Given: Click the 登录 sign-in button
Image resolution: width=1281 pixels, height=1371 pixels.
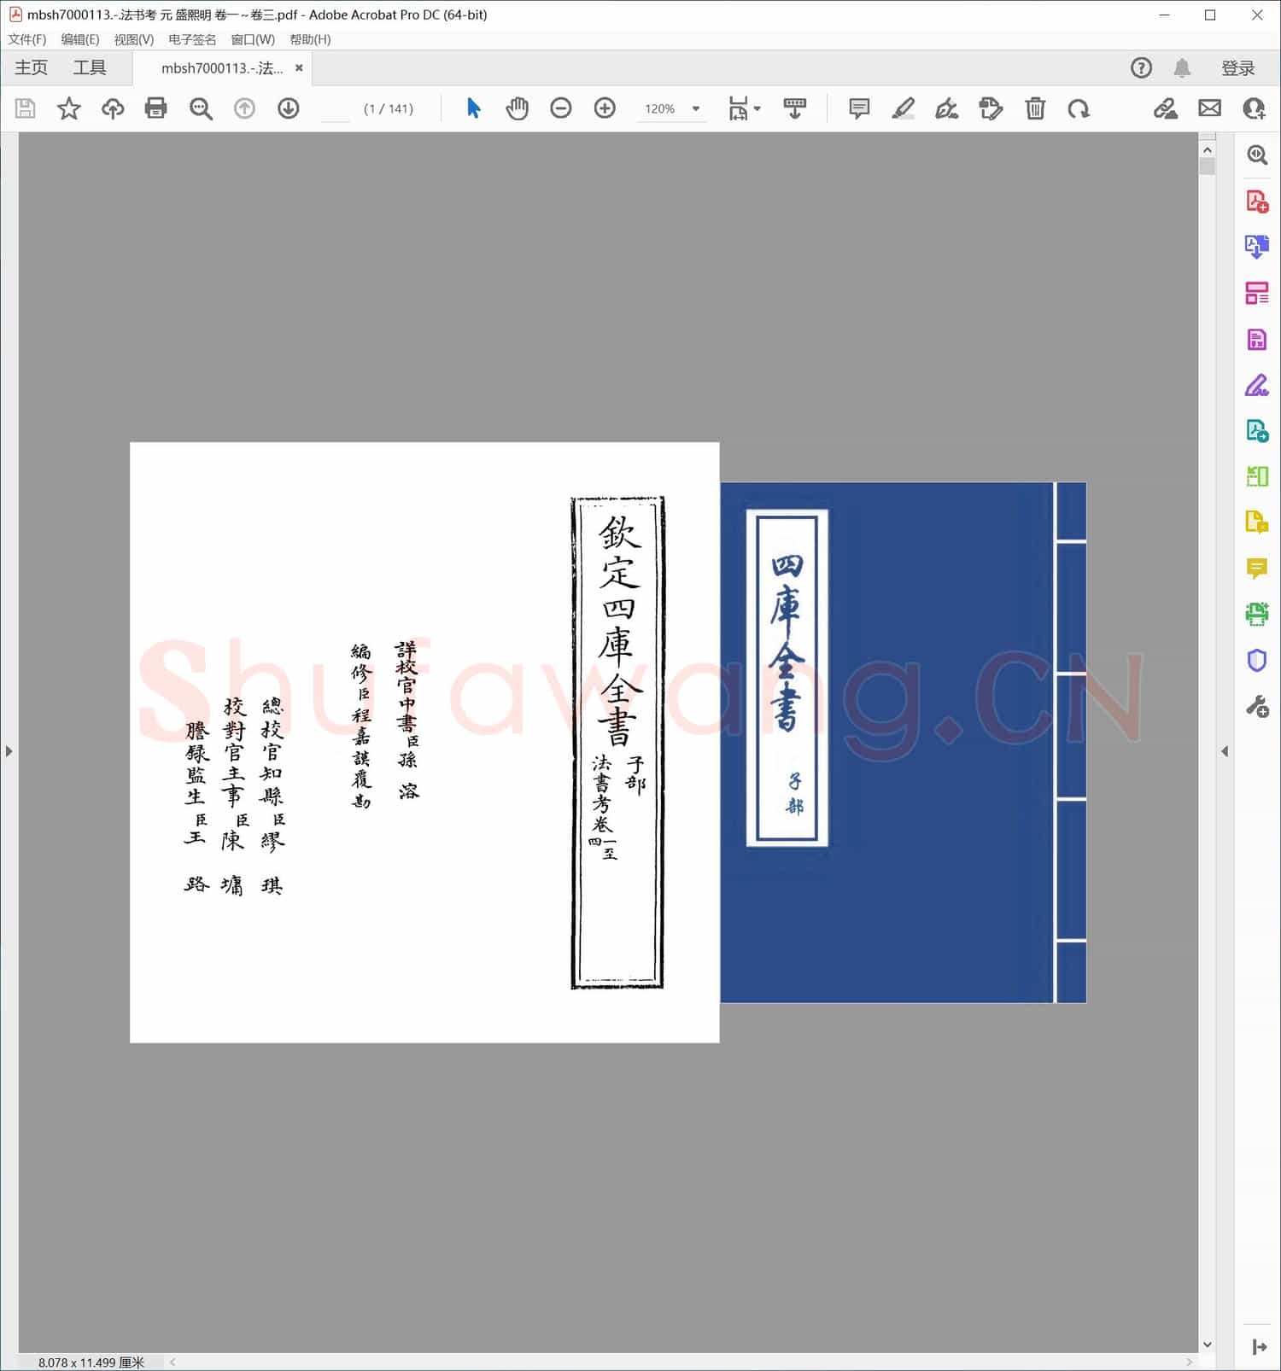Looking at the screenshot, I should (1237, 68).
